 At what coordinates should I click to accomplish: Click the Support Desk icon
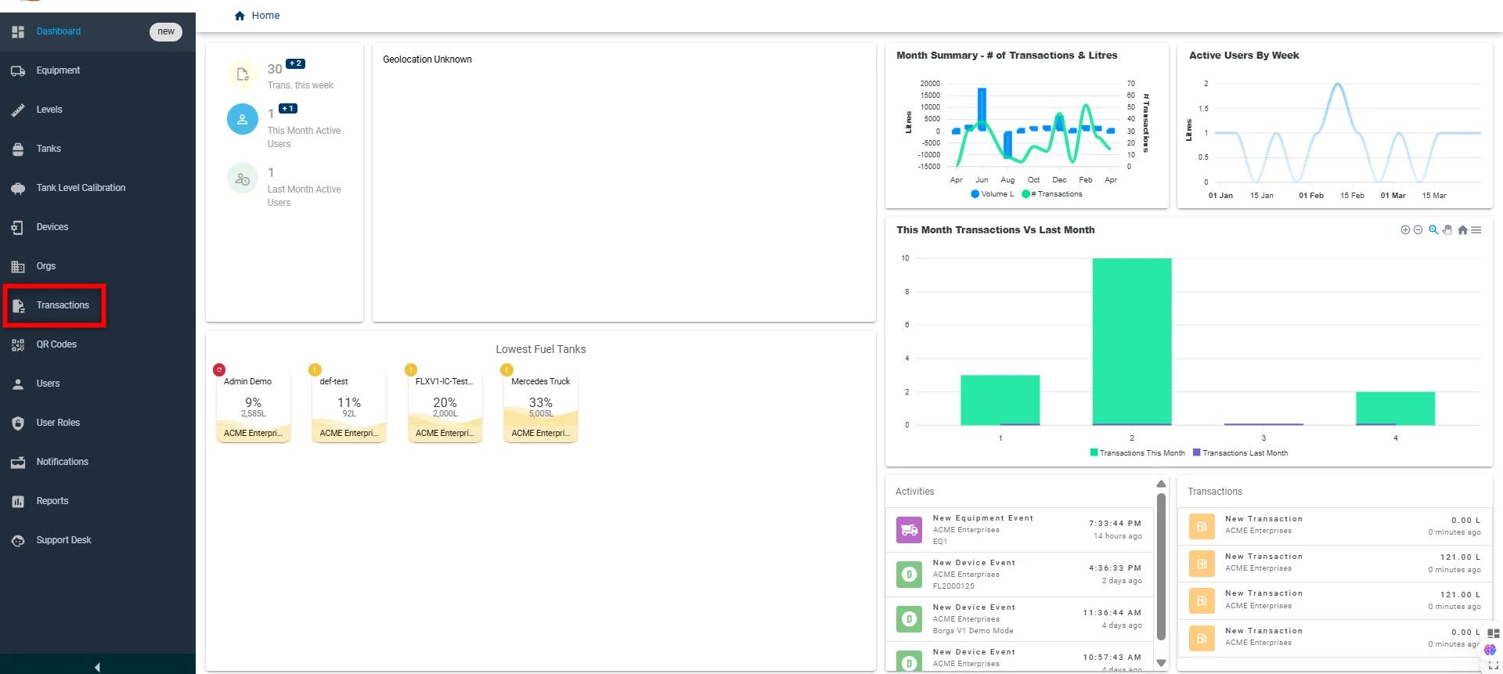click(18, 541)
